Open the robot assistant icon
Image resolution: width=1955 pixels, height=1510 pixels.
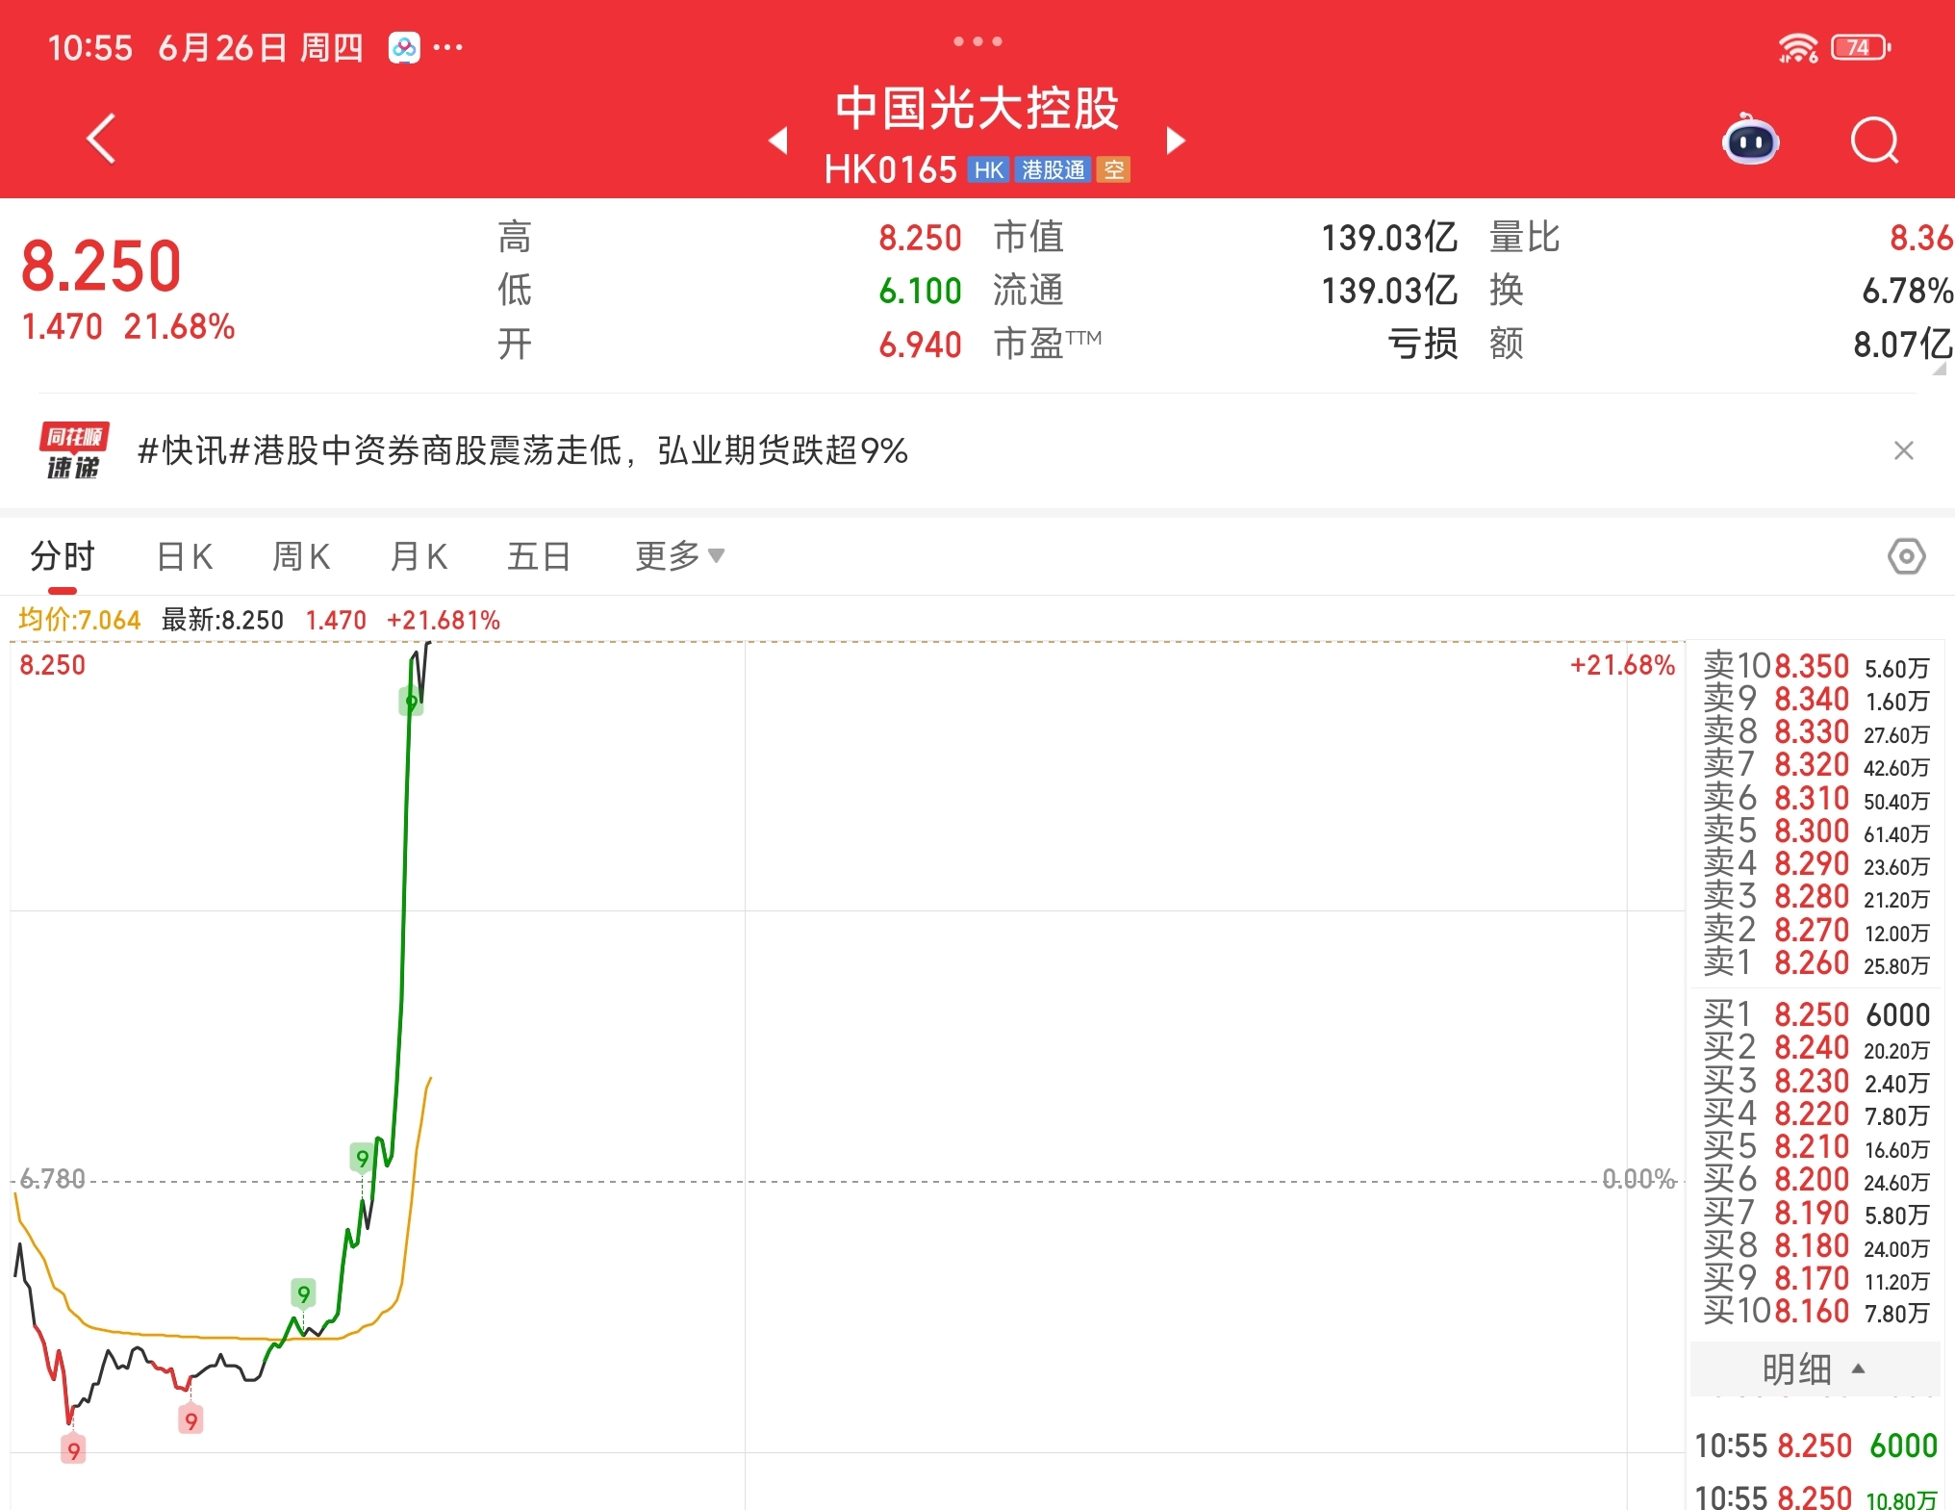(1750, 140)
